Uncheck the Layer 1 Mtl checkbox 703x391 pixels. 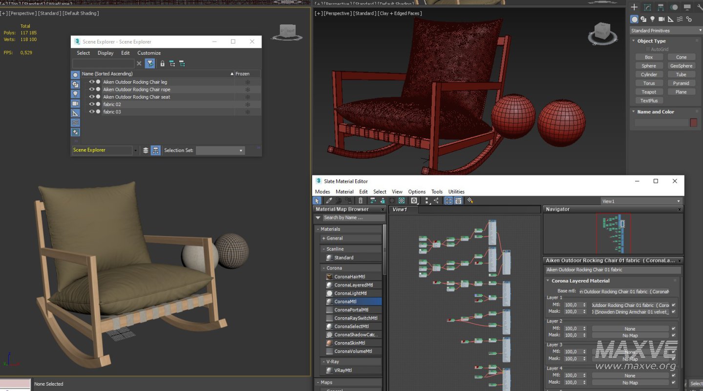[674, 305]
